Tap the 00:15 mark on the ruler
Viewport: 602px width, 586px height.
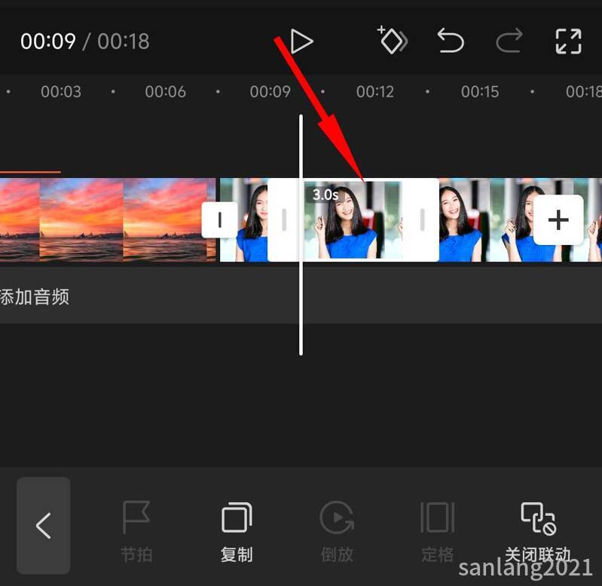[480, 91]
